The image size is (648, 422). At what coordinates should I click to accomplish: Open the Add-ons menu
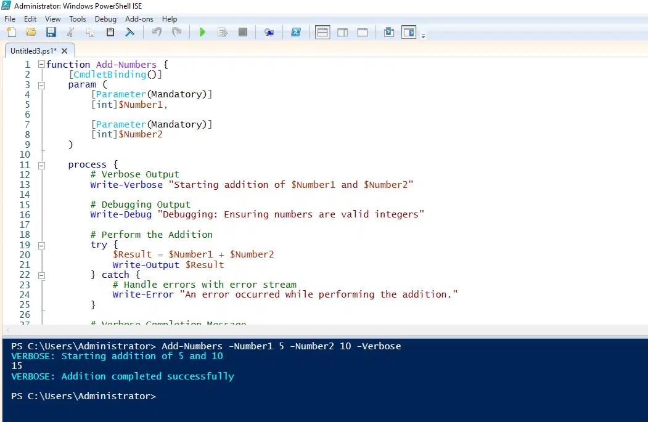pyautogui.click(x=139, y=19)
